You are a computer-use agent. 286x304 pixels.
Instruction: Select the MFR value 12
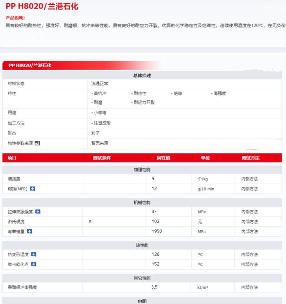point(154,188)
